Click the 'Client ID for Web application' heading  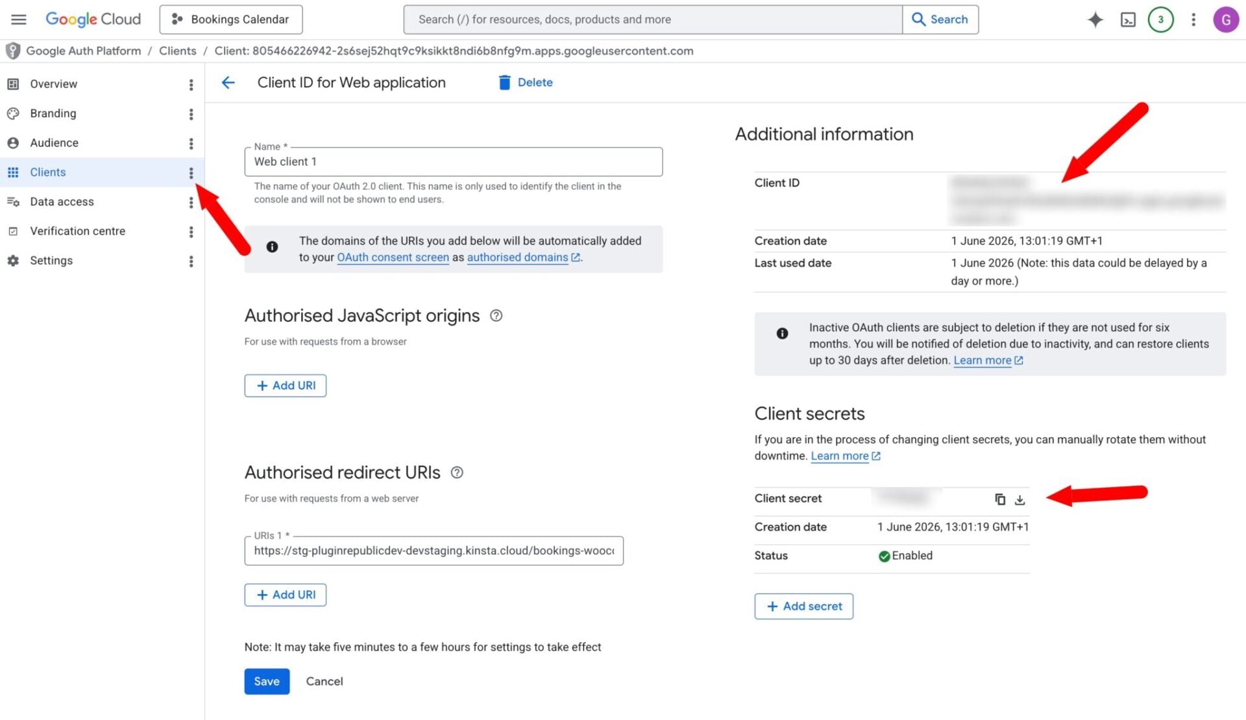pos(351,82)
